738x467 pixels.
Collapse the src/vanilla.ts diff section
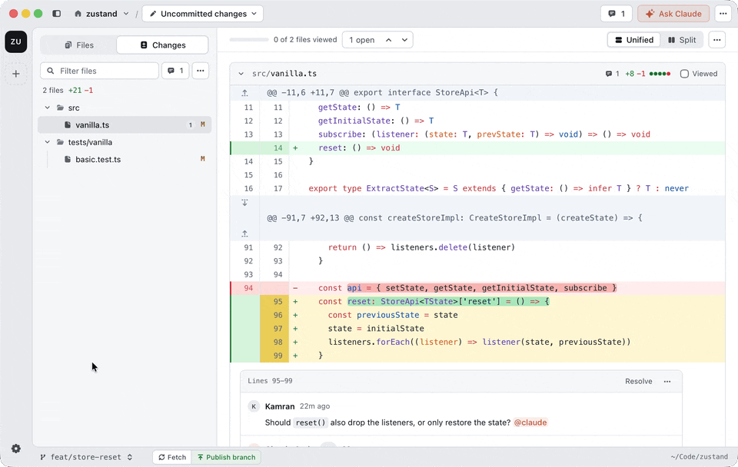click(x=241, y=74)
